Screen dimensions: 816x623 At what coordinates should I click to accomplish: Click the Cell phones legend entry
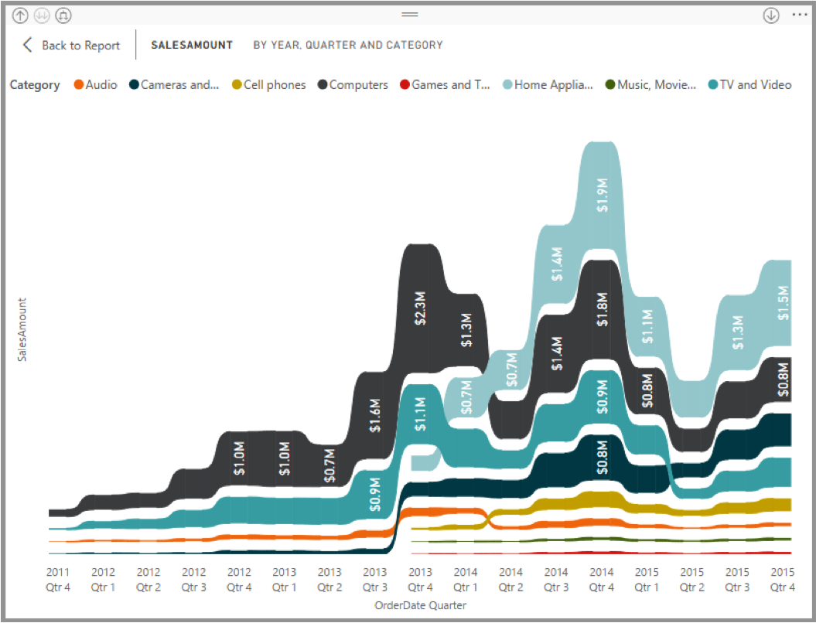275,85
